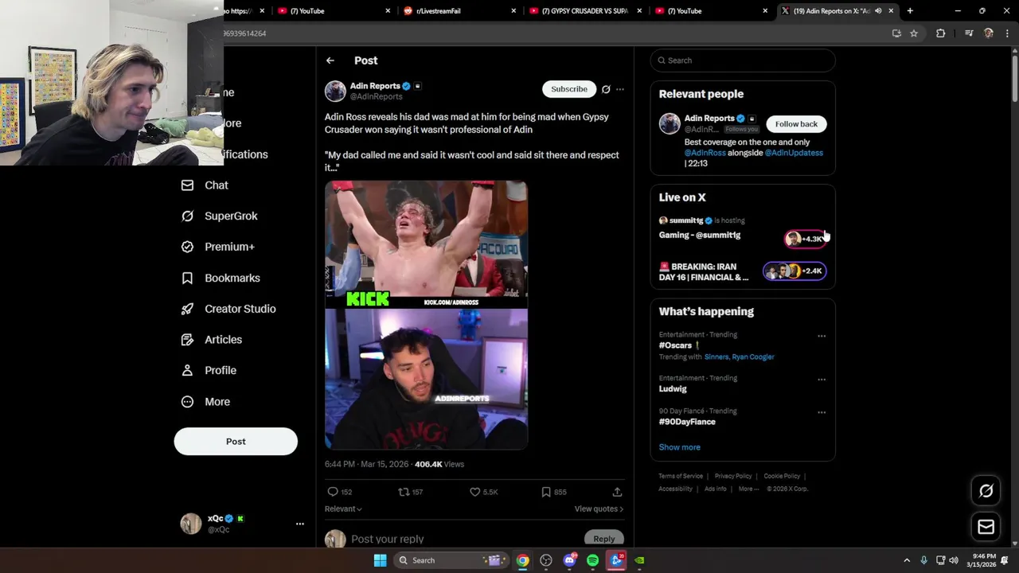Open the post's three-dot more menu

click(x=620, y=89)
